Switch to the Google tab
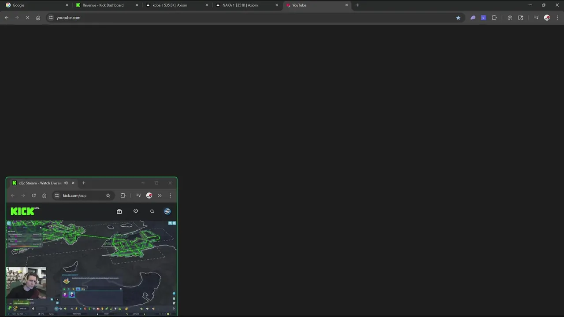564x317 pixels. click(36, 5)
